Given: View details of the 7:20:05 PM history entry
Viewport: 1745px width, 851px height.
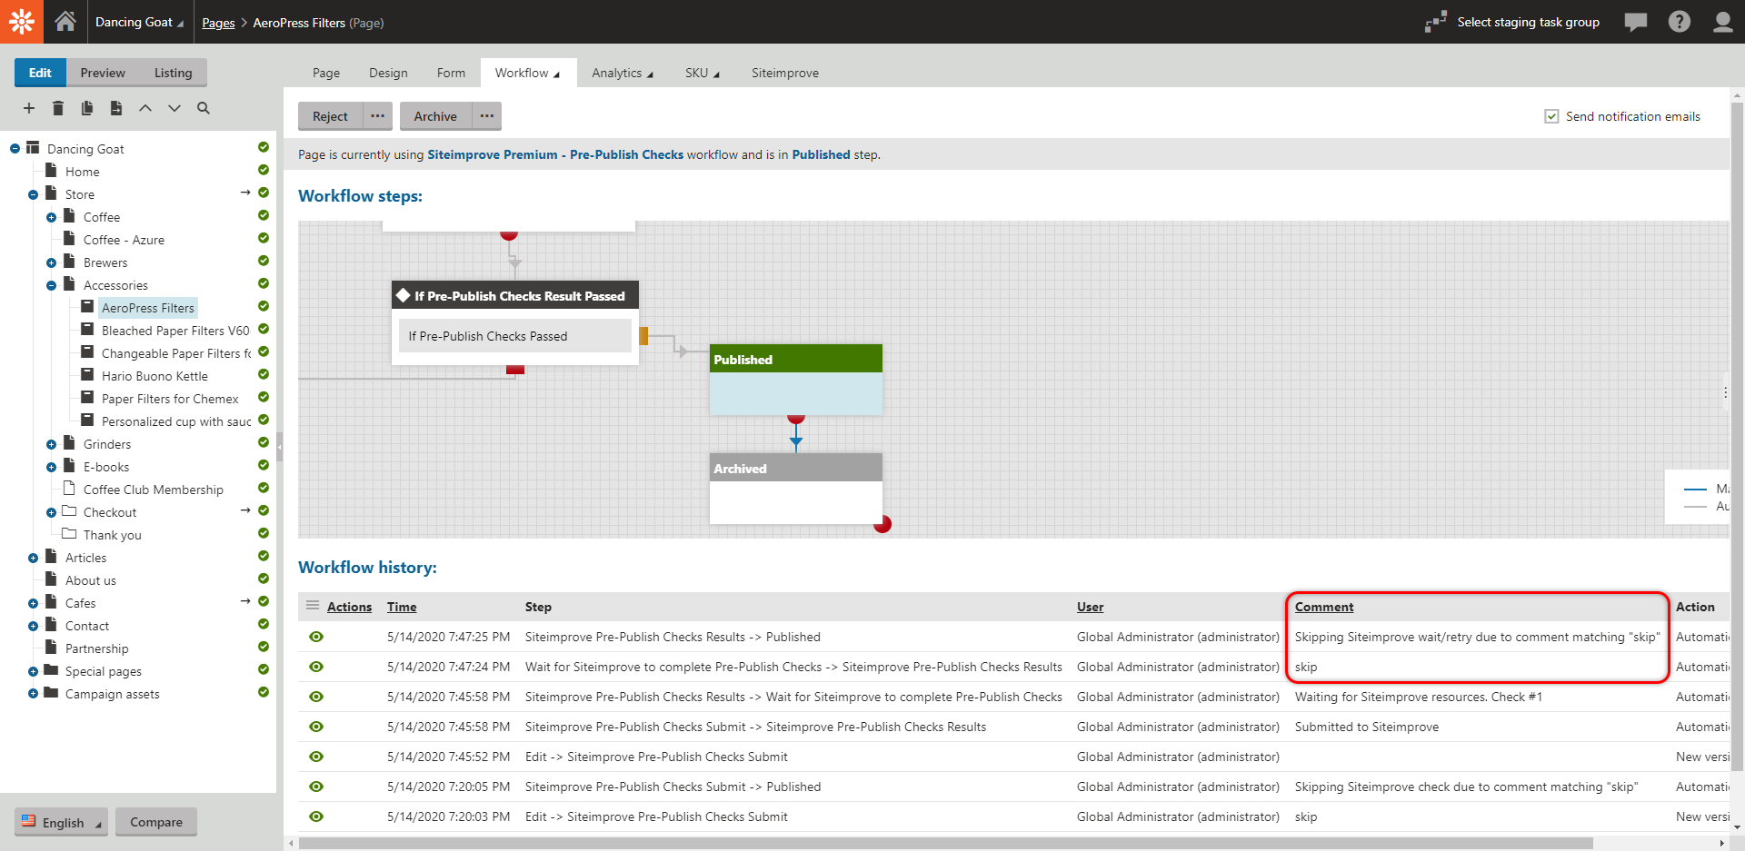Looking at the screenshot, I should [x=316, y=787].
